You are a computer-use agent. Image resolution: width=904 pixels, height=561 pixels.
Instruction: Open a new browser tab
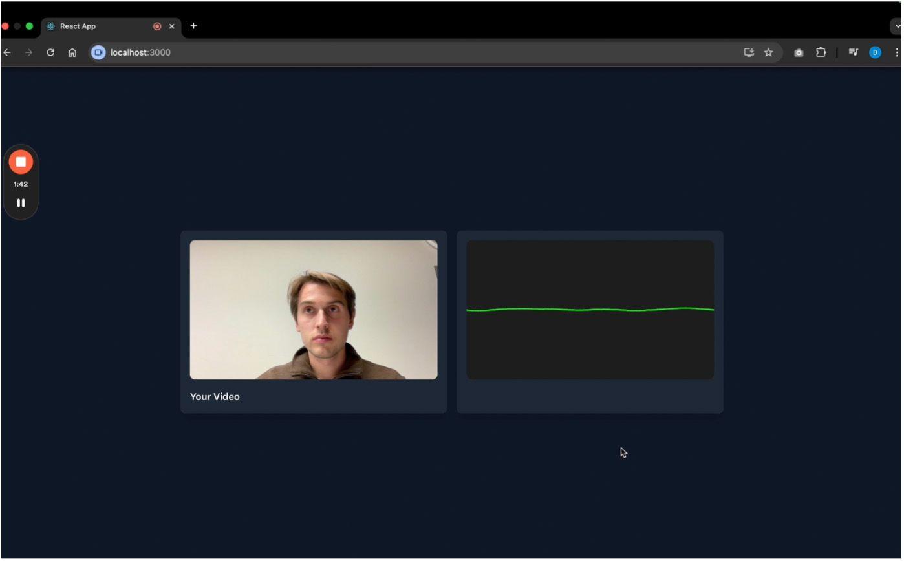click(x=193, y=26)
